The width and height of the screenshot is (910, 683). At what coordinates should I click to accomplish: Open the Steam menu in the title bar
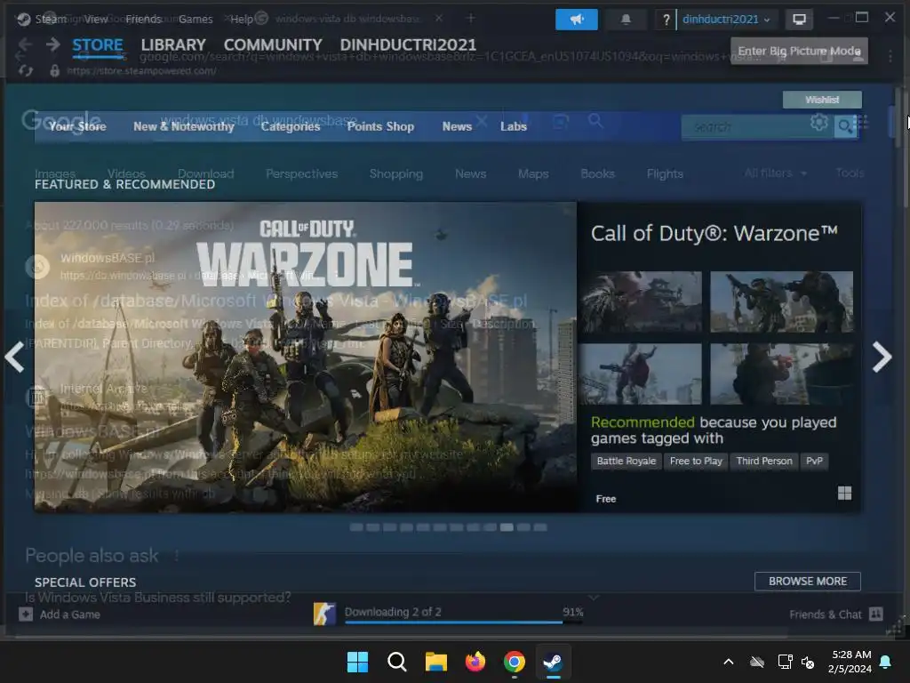51,20
